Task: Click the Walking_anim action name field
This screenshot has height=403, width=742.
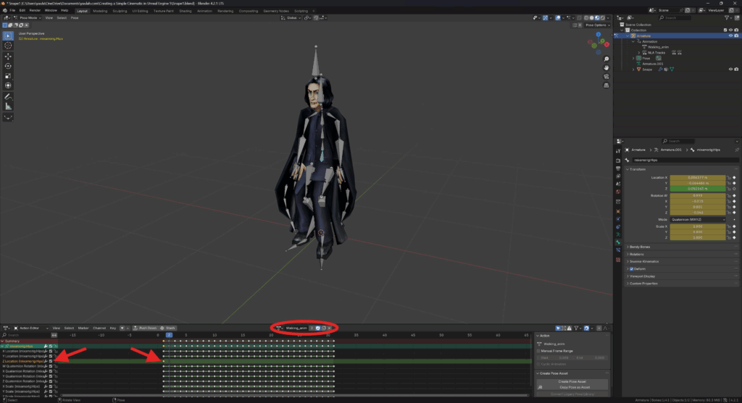Action: tap(297, 328)
